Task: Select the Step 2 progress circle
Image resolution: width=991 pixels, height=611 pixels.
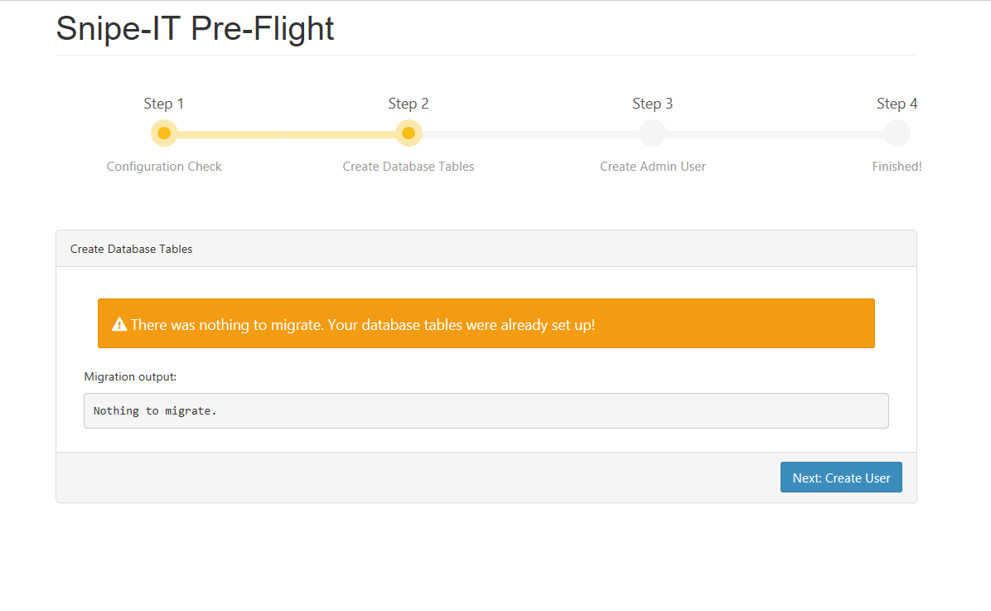Action: pos(408,133)
